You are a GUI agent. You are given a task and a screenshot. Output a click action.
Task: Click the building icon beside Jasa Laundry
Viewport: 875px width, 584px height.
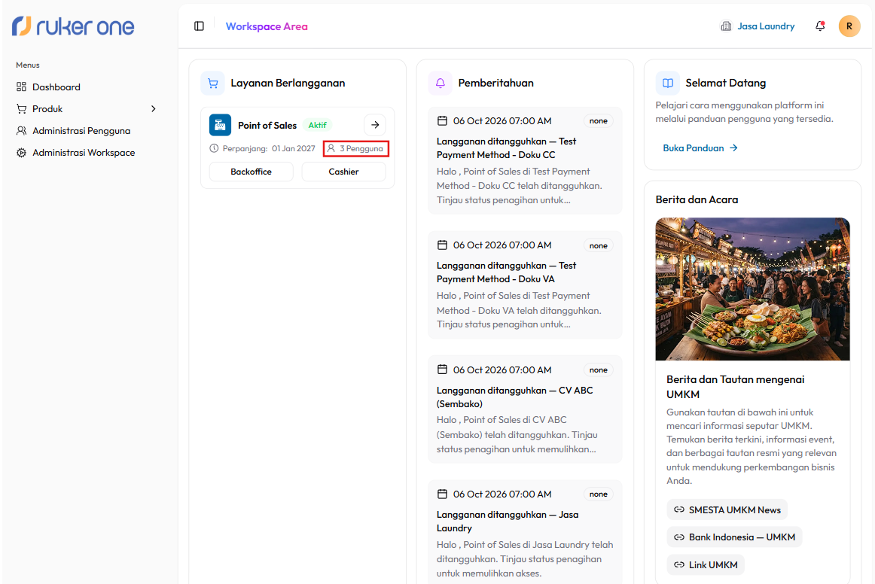click(x=726, y=26)
